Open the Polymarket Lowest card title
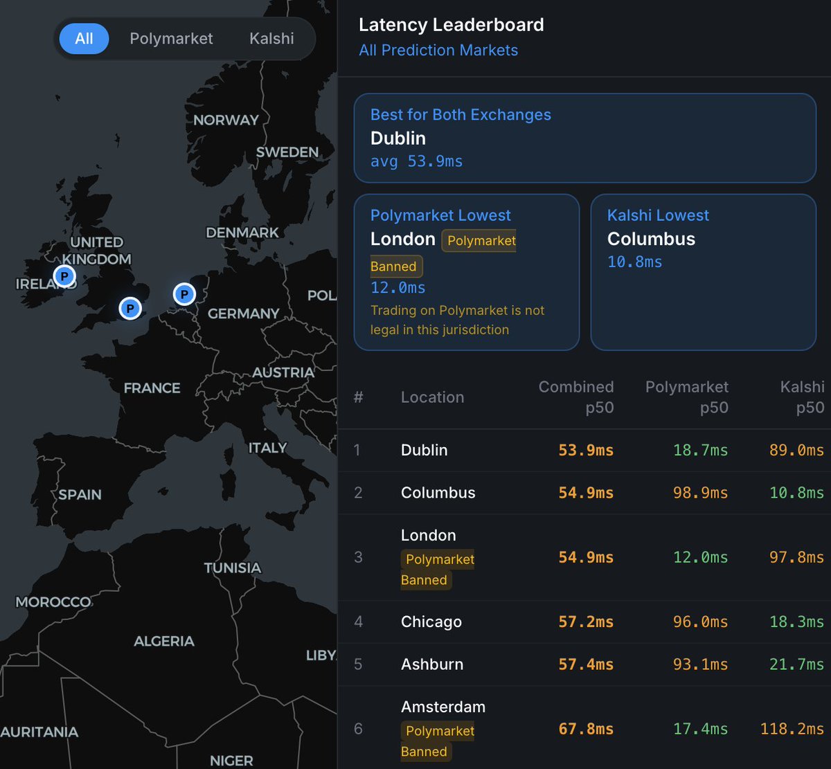The image size is (831, 769). point(440,215)
